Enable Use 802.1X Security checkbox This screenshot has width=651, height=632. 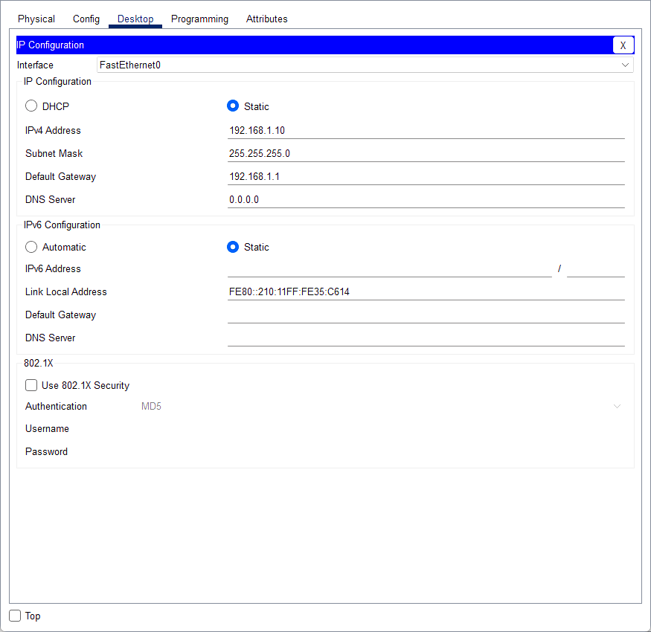31,385
